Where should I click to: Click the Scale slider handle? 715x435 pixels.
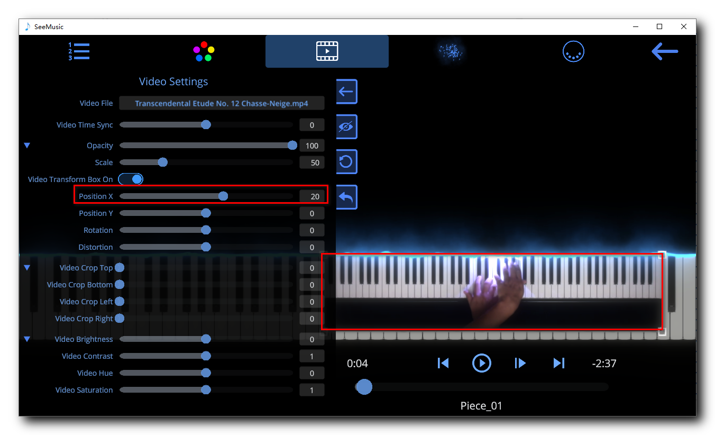[163, 162]
